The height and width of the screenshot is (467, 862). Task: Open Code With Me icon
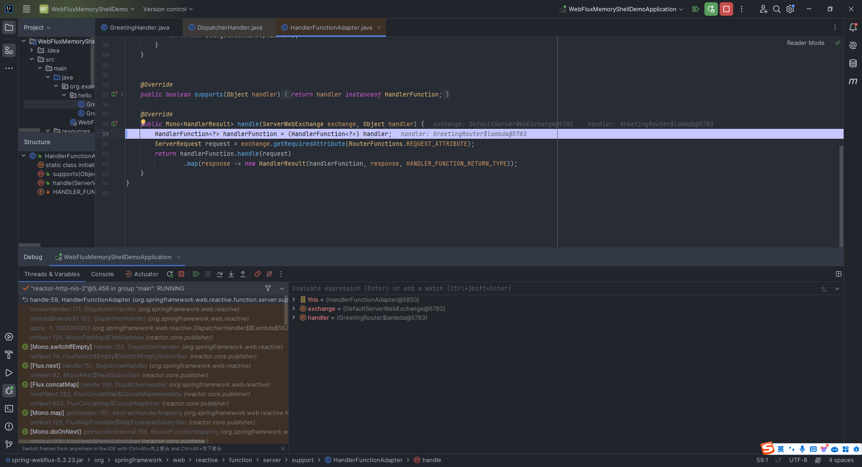click(763, 9)
